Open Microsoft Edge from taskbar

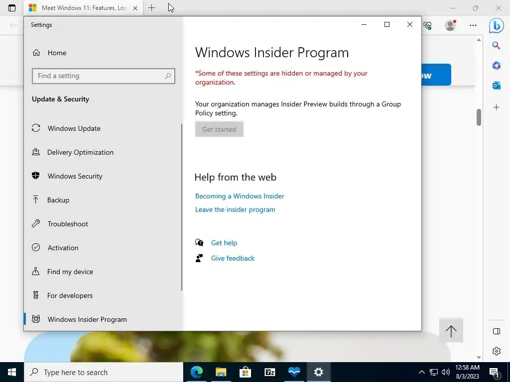point(196,372)
